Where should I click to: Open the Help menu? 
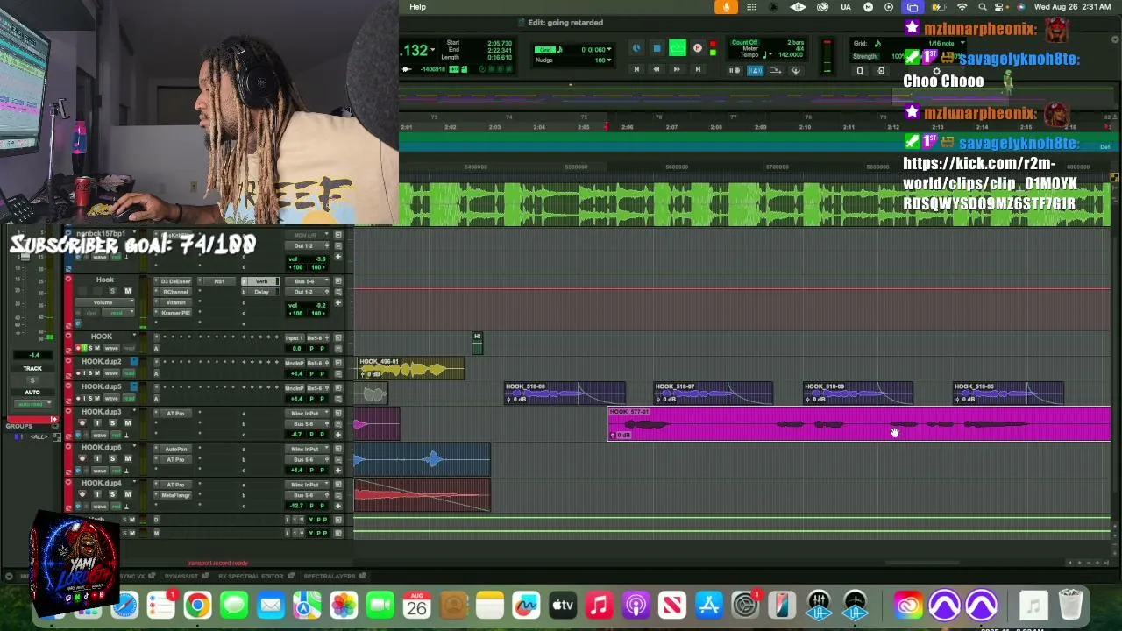[417, 7]
